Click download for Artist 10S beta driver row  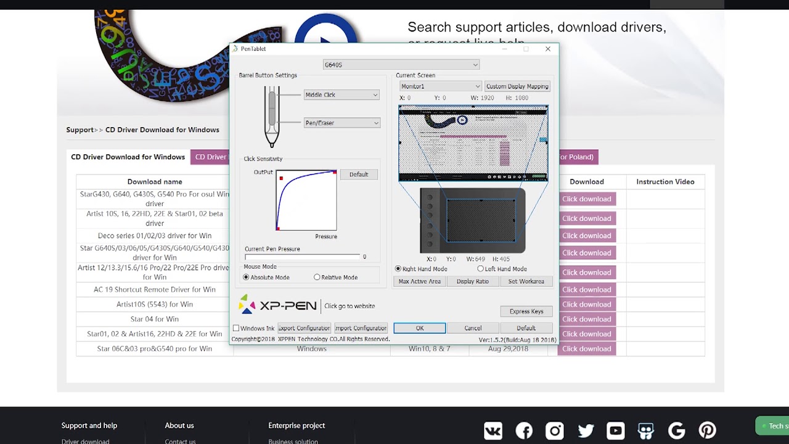[x=586, y=218]
